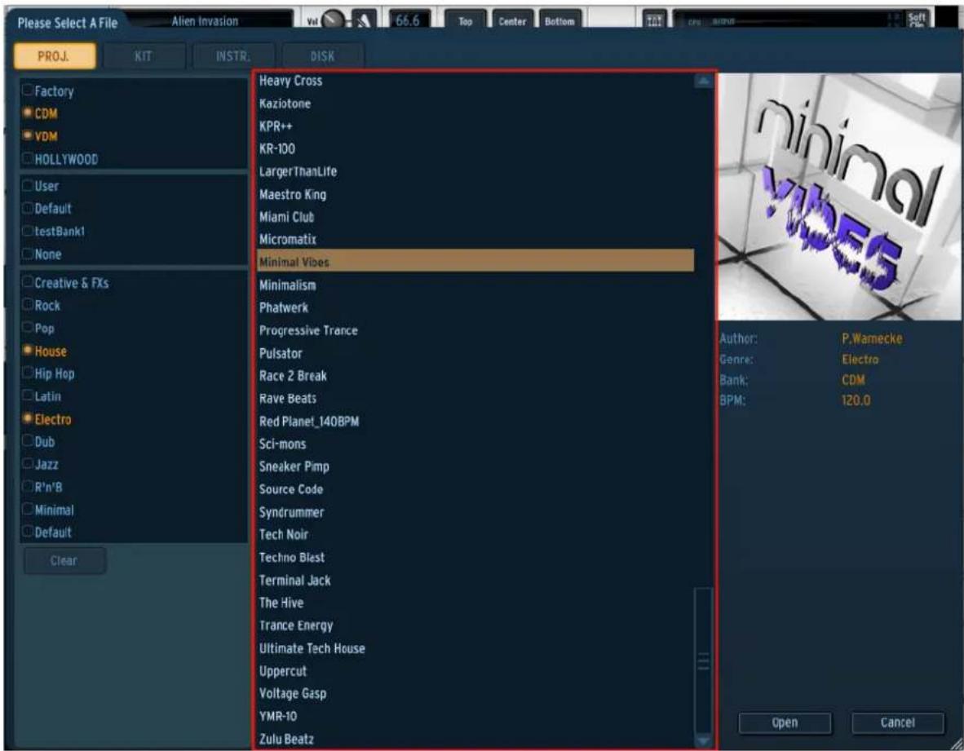Select Maestro King in the file list
Image resolution: width=964 pixels, height=751 pixels.
point(475,194)
